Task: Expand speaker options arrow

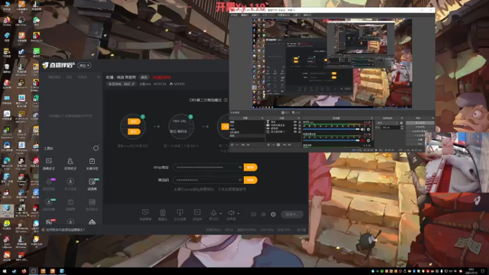Action: [238, 213]
